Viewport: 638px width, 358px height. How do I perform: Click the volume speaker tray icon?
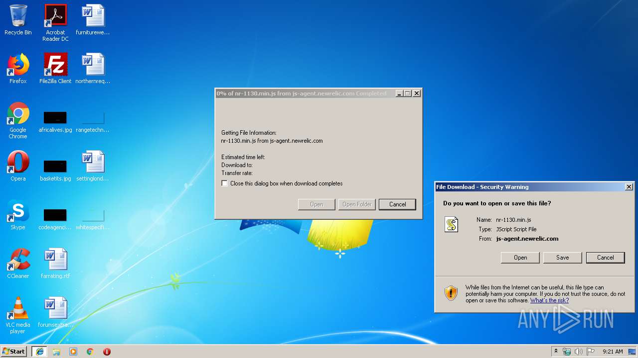[578, 352]
